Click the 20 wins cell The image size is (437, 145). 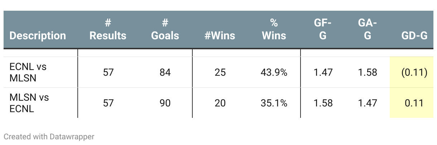click(220, 103)
